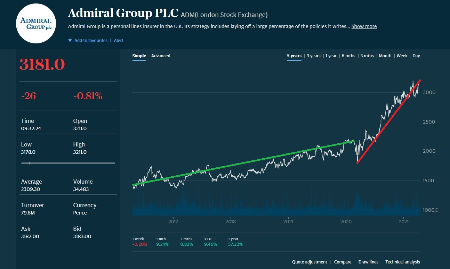450x269 pixels.
Task: Click the Admiral Group plc logo
Action: pyautogui.click(x=36, y=24)
